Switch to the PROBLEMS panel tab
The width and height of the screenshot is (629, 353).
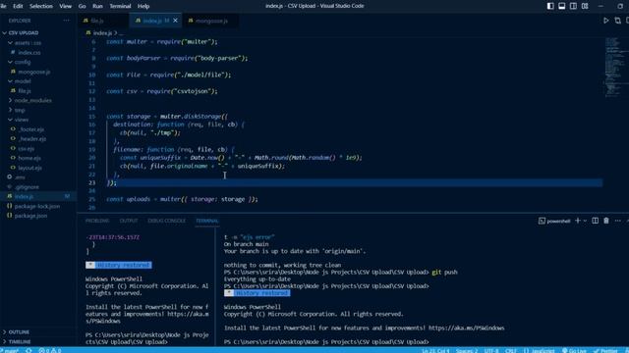tap(97, 221)
